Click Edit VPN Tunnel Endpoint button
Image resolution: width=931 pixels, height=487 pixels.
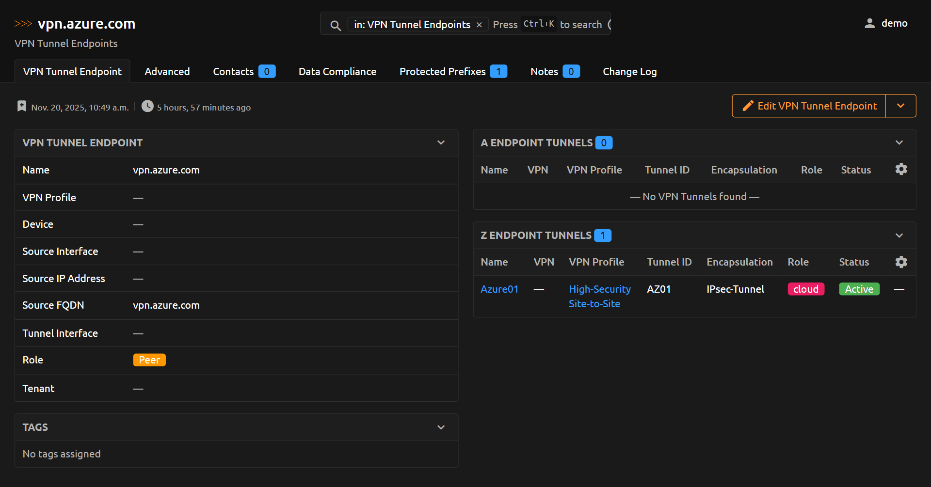pos(809,106)
